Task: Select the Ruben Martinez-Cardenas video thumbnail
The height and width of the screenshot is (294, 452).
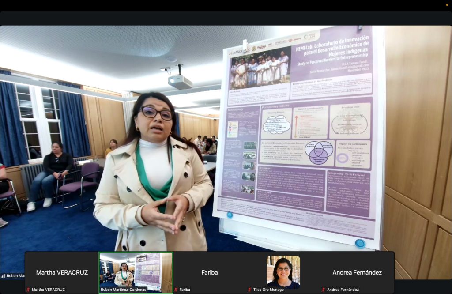Action: click(136, 270)
